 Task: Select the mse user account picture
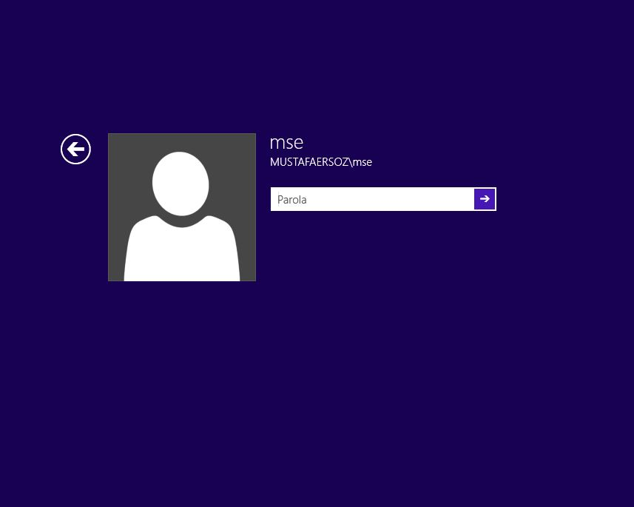pos(182,207)
